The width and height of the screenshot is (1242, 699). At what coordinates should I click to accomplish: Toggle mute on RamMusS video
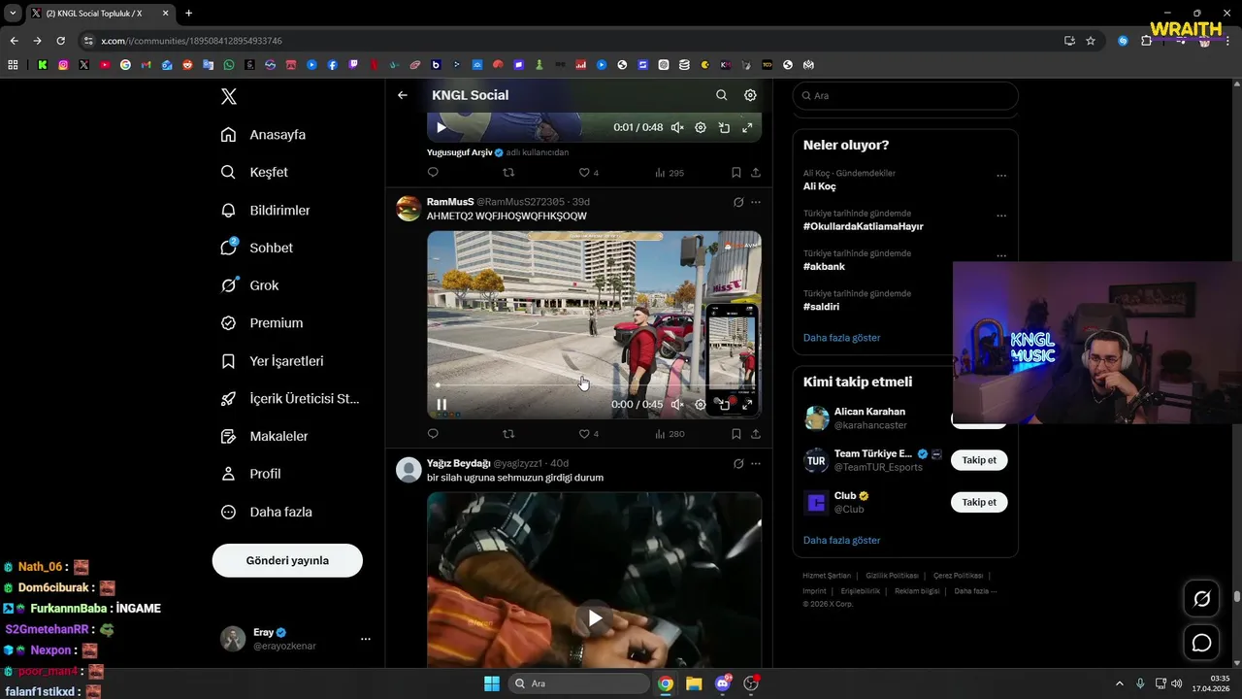[x=677, y=405]
